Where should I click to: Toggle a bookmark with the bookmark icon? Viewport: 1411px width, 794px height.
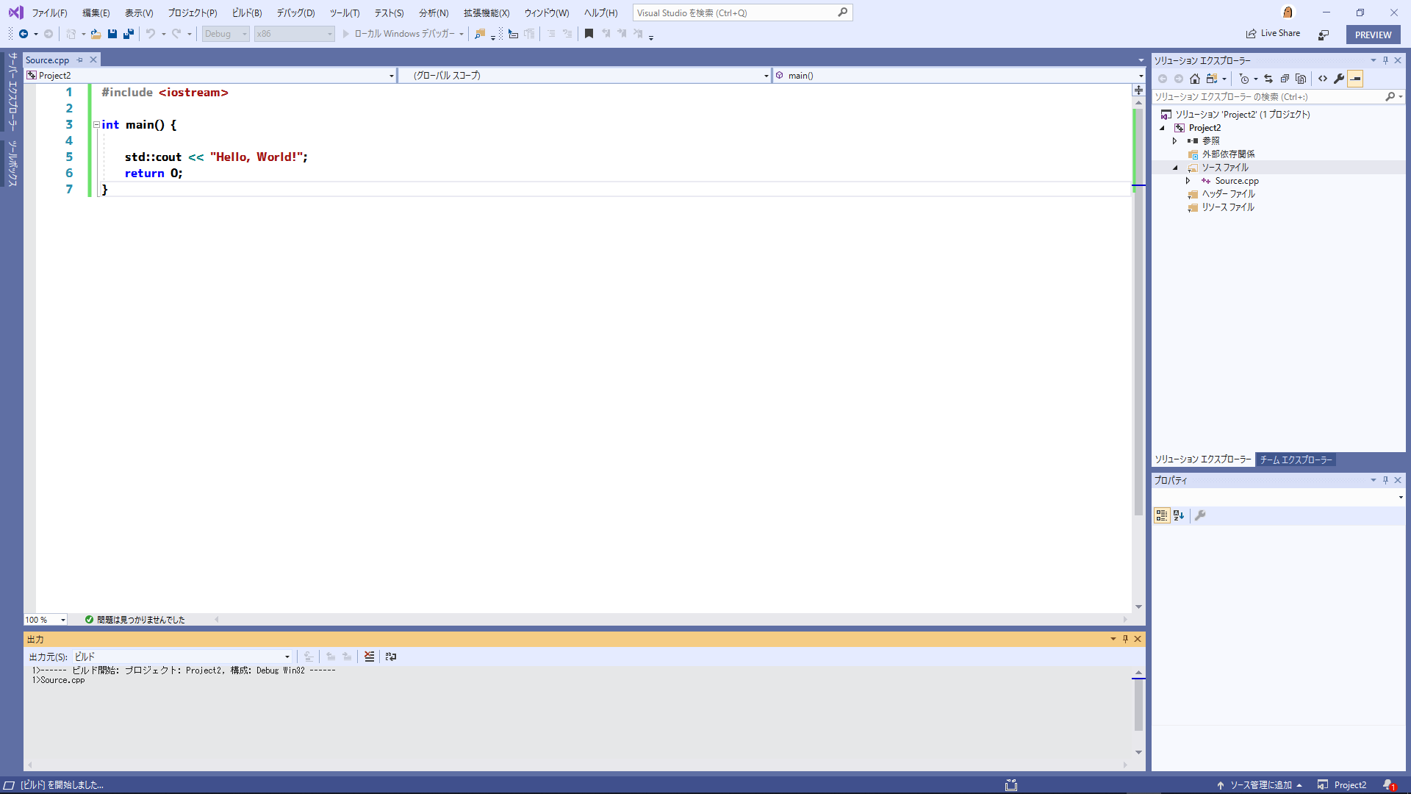[589, 34]
